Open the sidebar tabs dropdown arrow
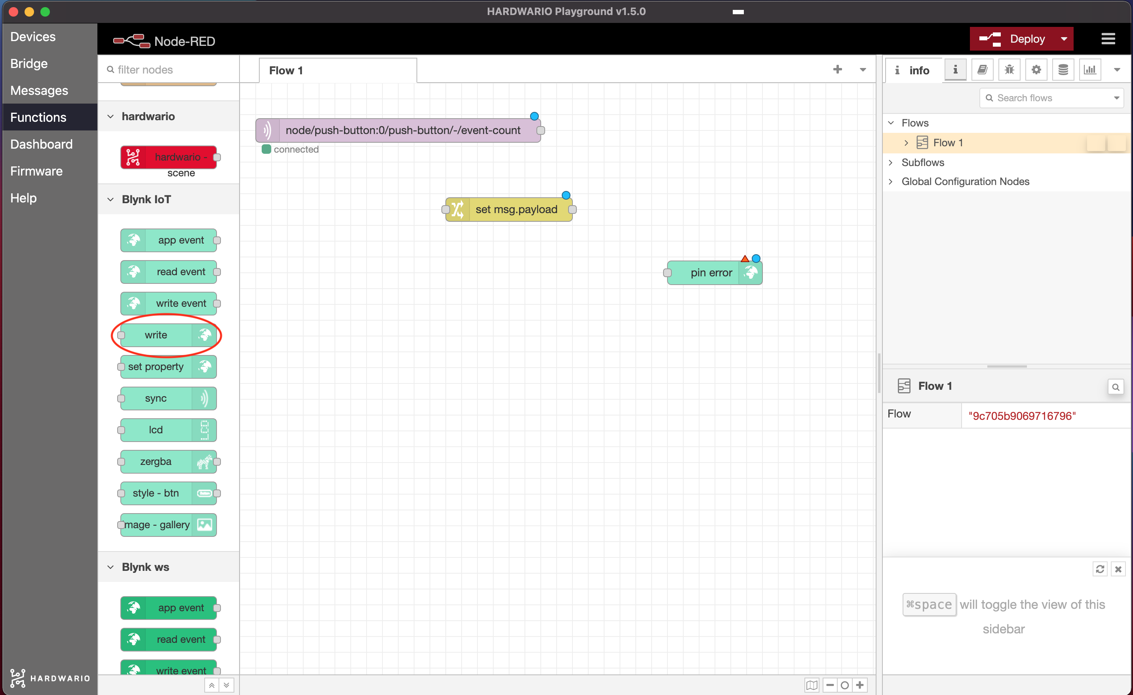 (x=1117, y=70)
